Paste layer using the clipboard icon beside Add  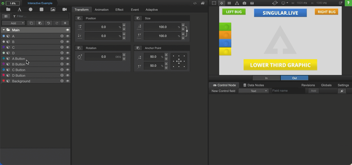click(x=40, y=23)
